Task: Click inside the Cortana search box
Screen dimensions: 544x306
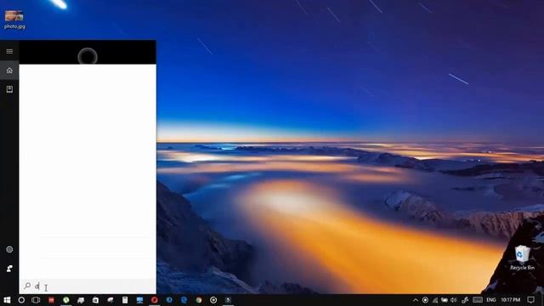Action: (x=88, y=286)
